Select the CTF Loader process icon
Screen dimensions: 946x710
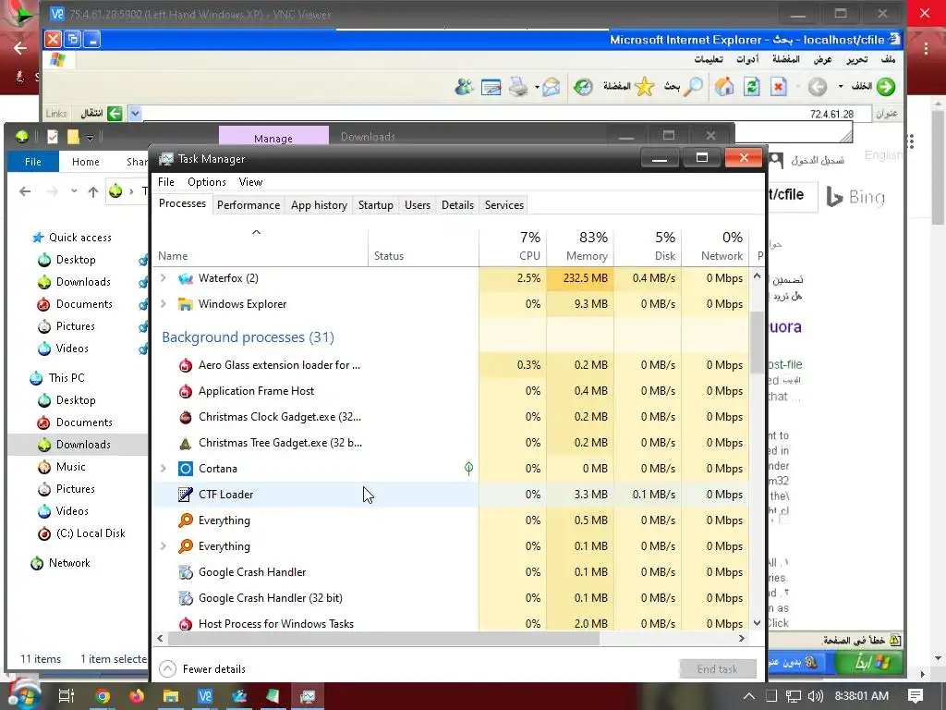tap(185, 495)
